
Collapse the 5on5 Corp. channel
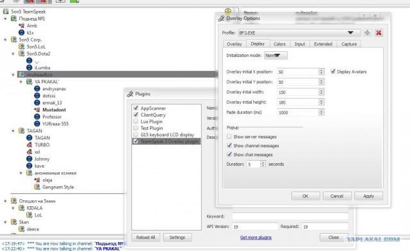pos(5,40)
